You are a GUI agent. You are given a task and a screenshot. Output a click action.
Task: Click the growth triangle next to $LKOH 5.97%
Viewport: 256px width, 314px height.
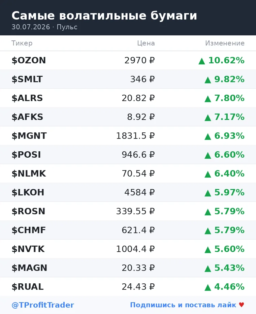[x=208, y=193]
